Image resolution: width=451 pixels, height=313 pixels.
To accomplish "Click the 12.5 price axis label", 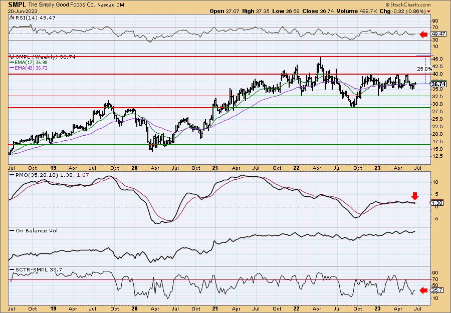I will tap(437, 156).
